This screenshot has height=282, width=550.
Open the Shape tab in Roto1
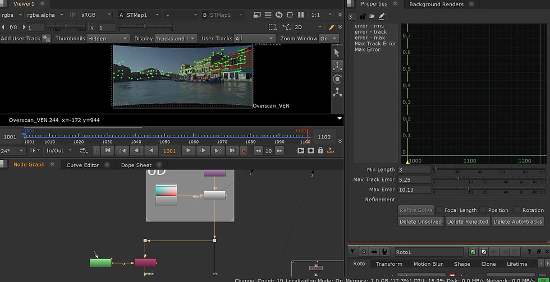click(x=462, y=264)
